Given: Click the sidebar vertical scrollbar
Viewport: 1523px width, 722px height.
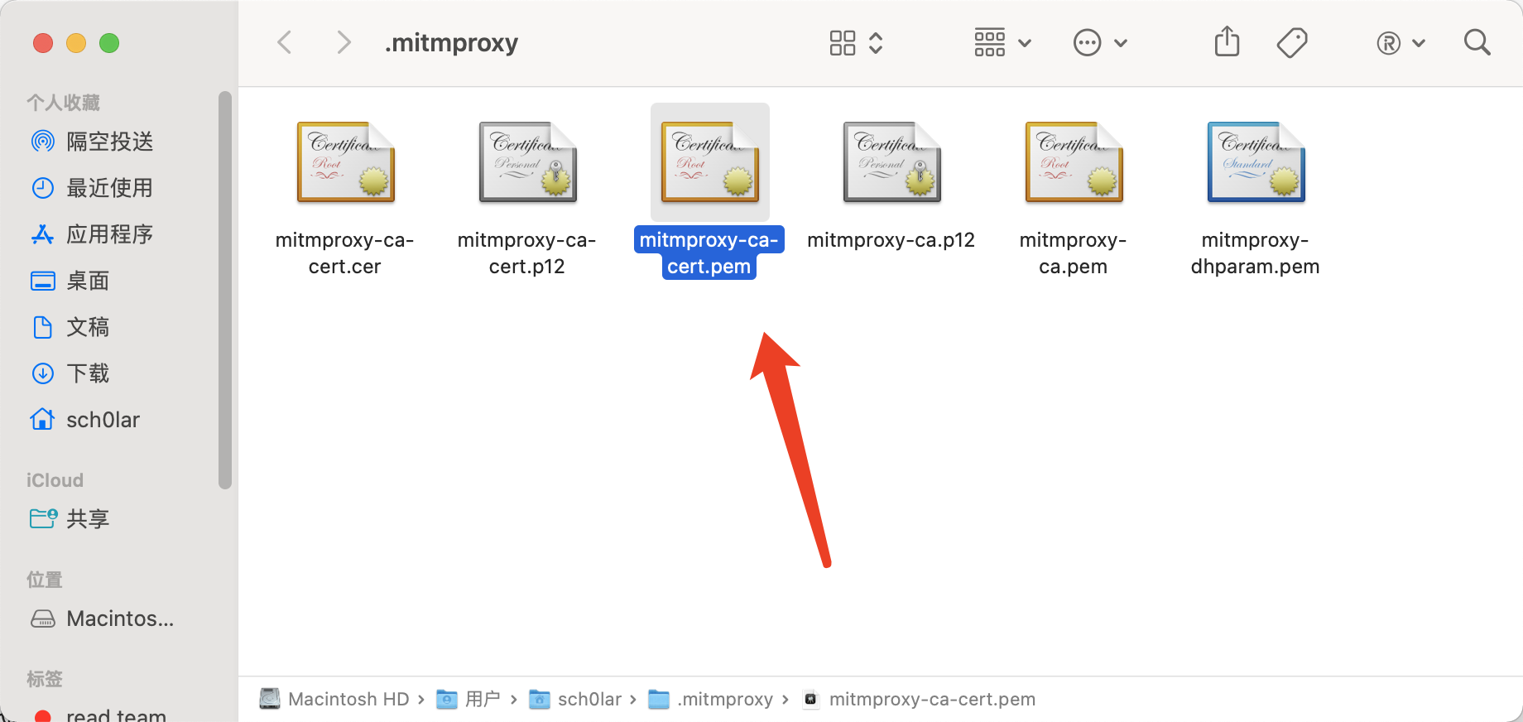Looking at the screenshot, I should pyautogui.click(x=225, y=290).
